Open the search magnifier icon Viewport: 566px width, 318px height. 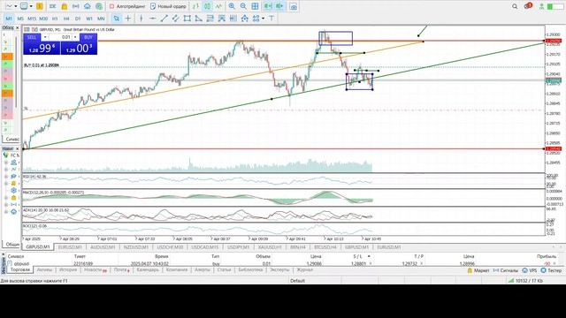[x=515, y=6]
